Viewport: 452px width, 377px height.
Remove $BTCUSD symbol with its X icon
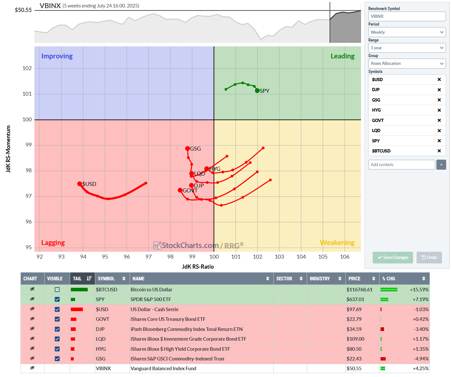439,151
